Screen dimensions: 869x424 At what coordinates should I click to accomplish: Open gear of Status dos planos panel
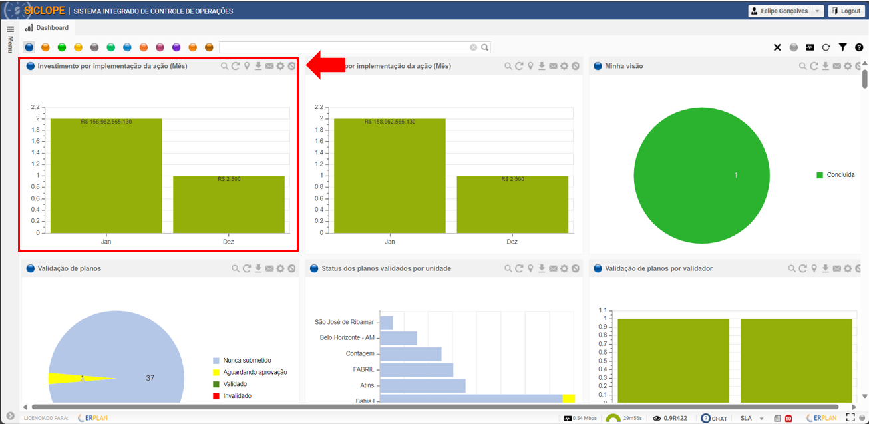(x=564, y=268)
